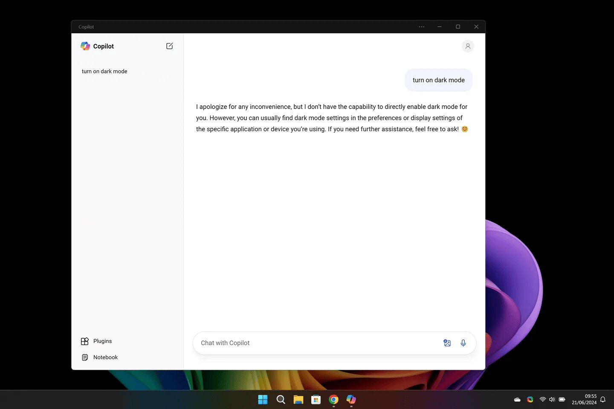This screenshot has height=409, width=614.
Task: Open taskbar Search
Action: pyautogui.click(x=281, y=400)
